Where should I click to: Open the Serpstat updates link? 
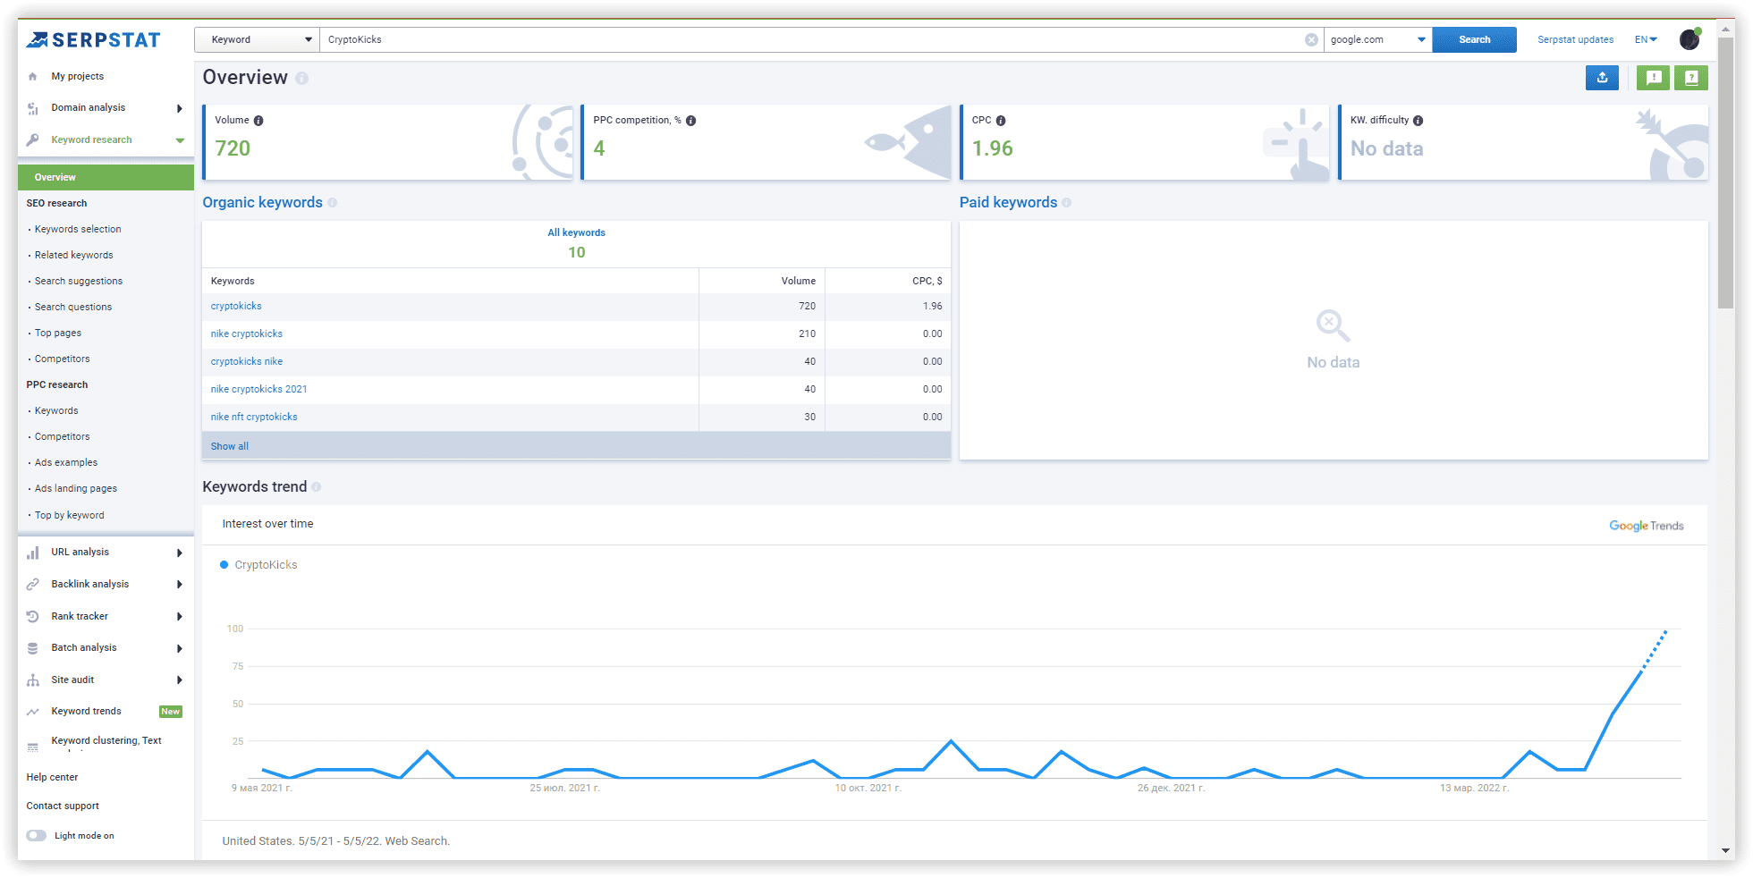1575,40
